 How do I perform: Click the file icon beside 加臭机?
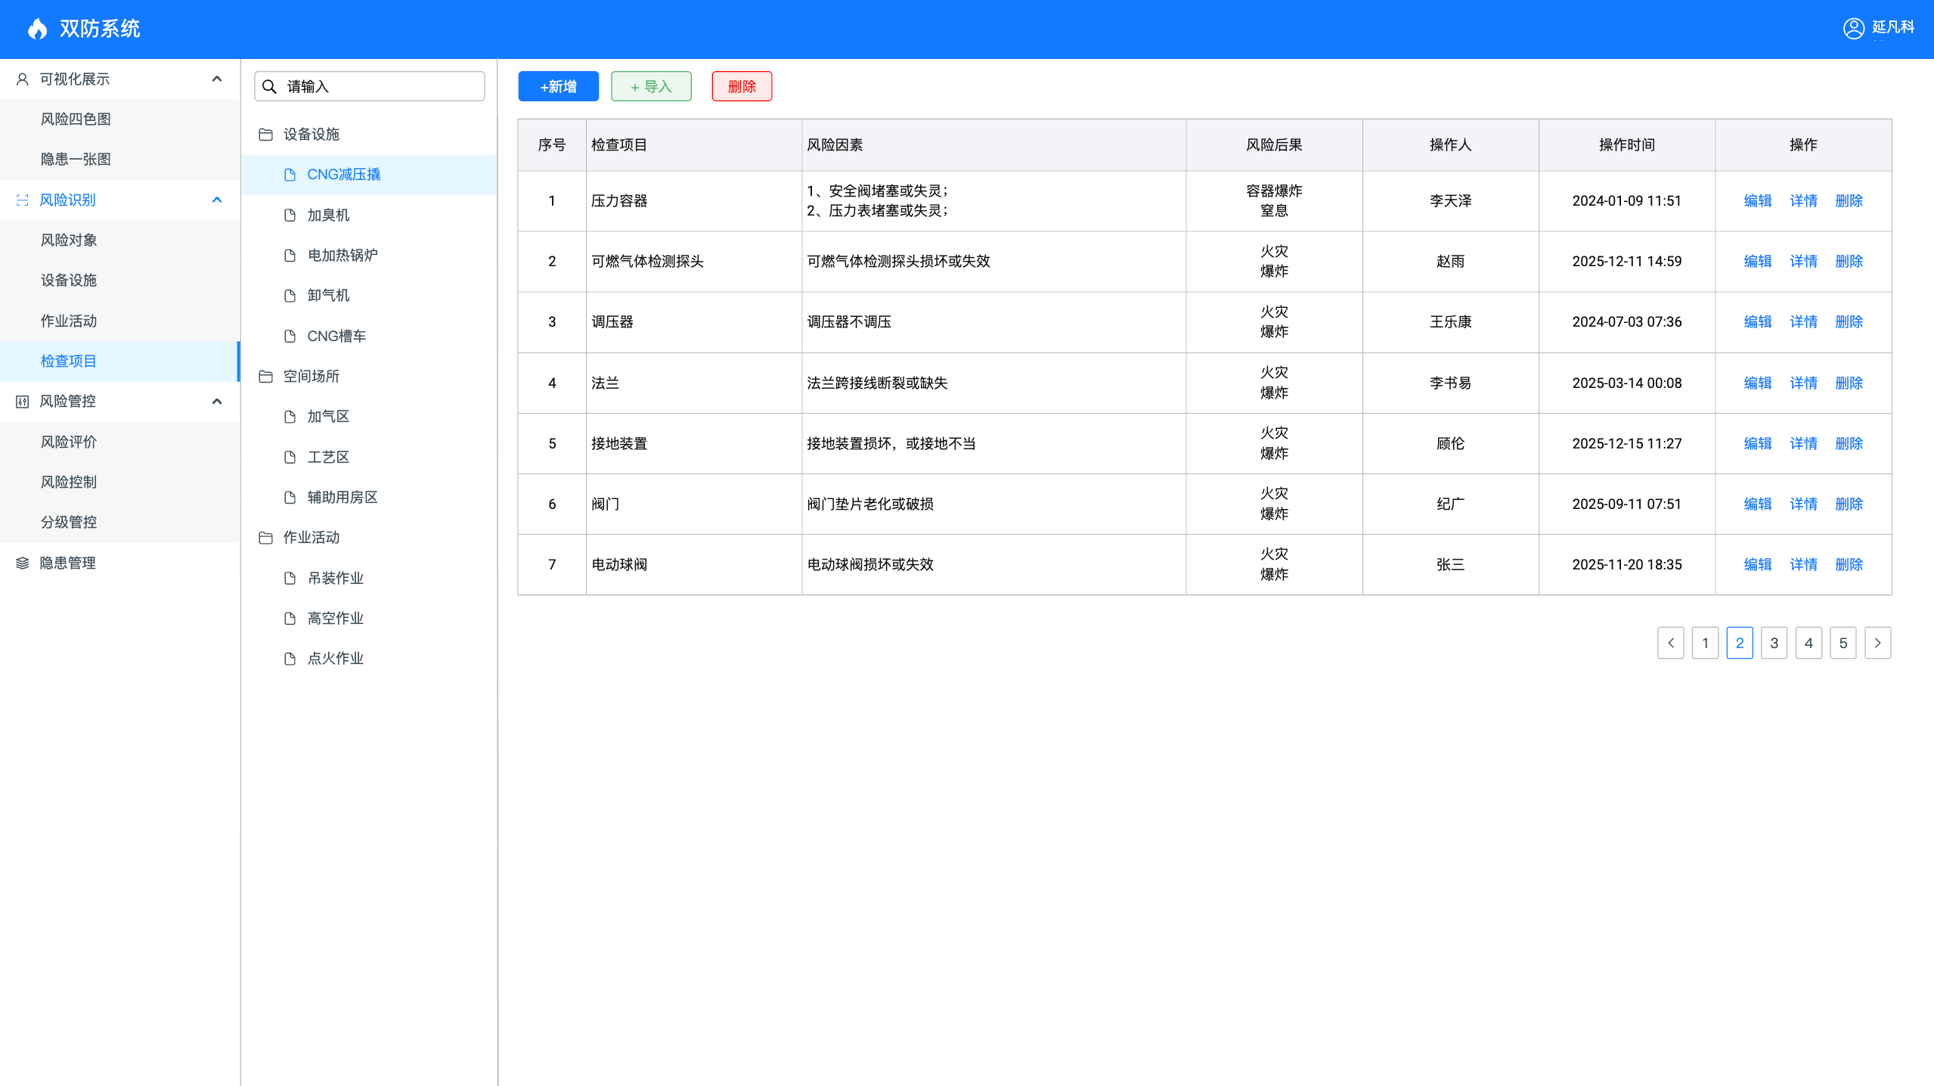tap(290, 216)
